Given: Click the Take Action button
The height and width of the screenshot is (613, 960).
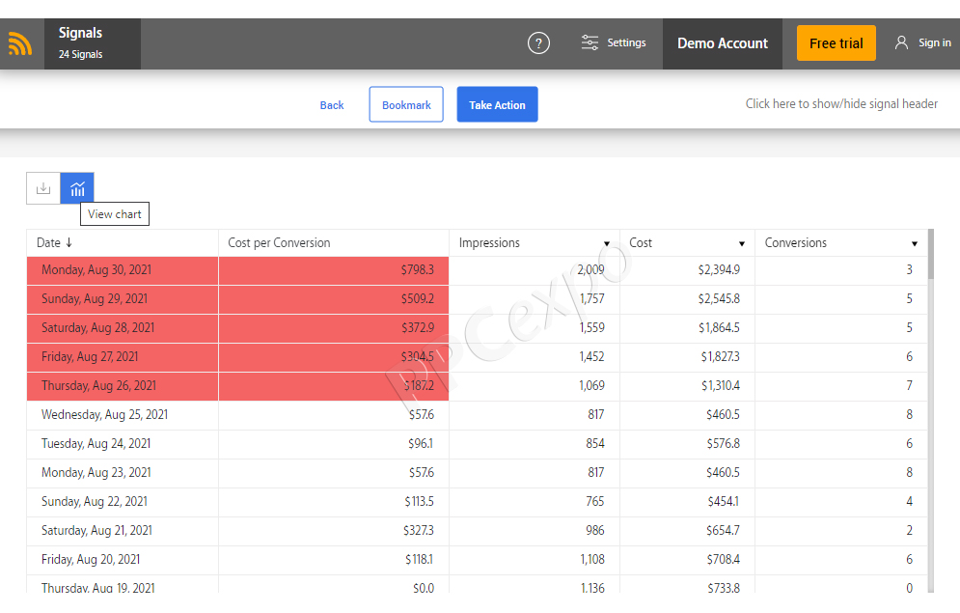Looking at the screenshot, I should coord(497,104).
